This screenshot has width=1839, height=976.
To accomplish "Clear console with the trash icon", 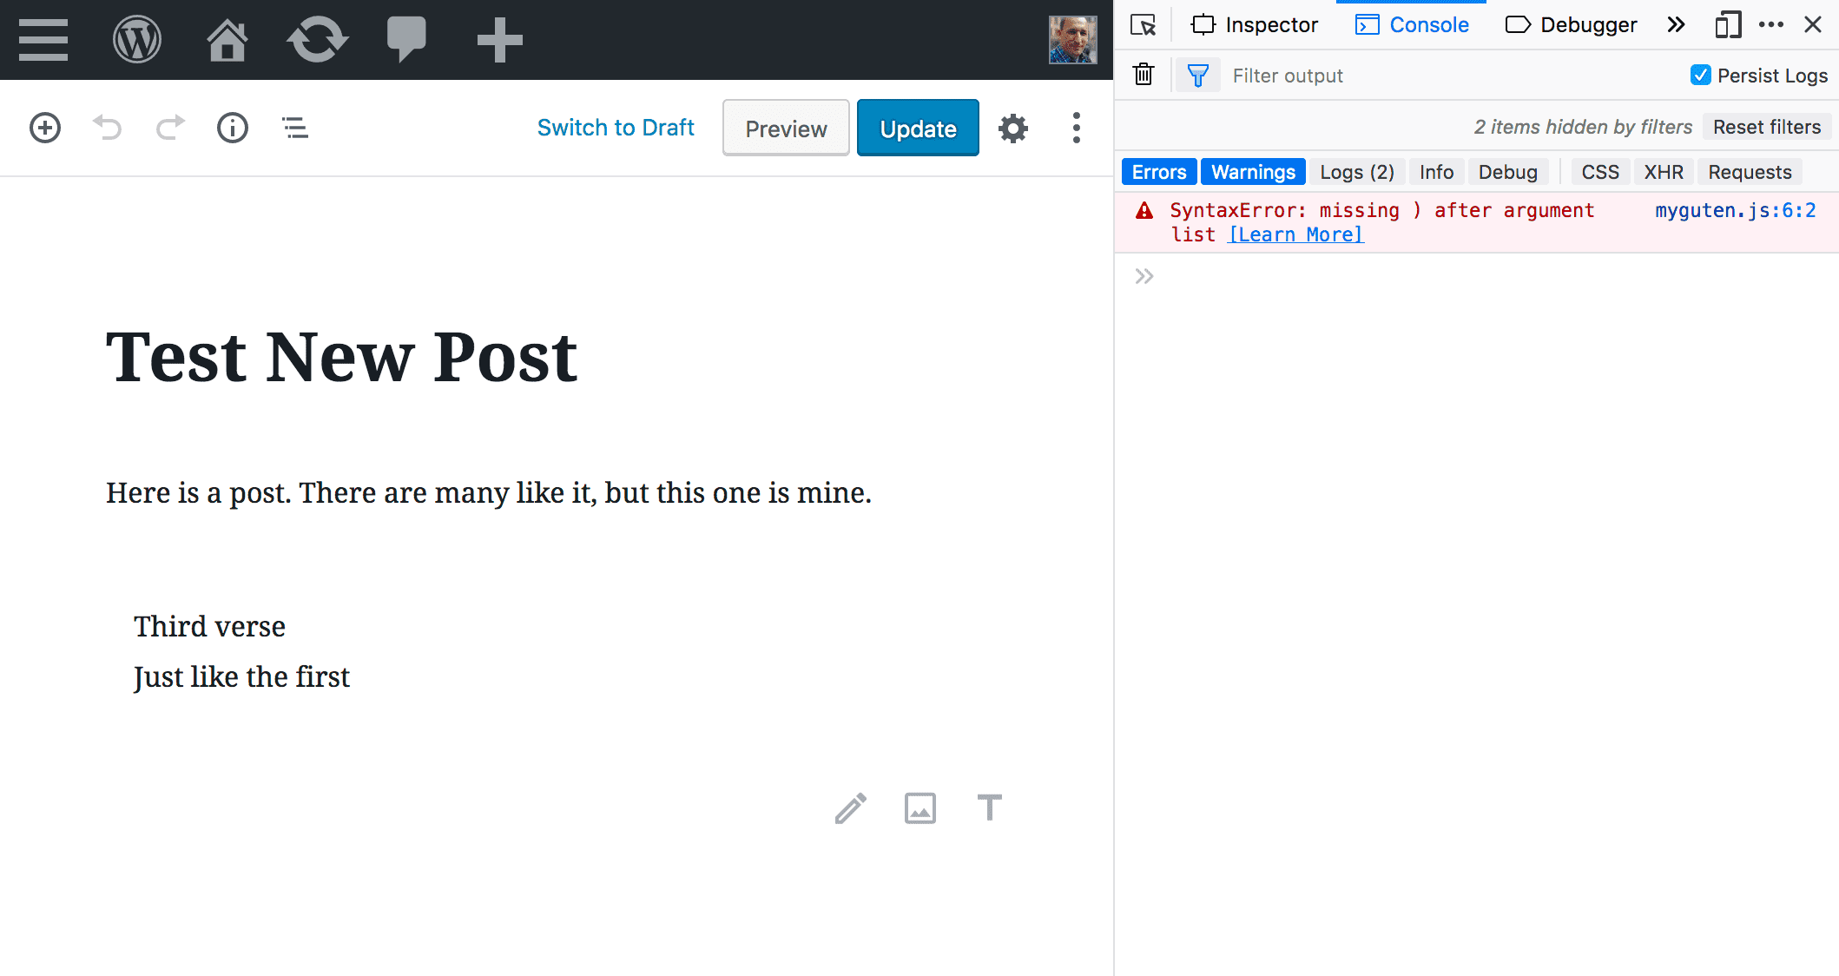I will pos(1144,75).
